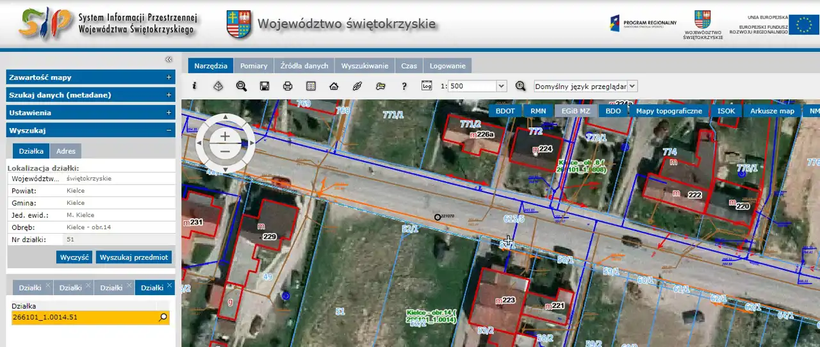Switch to the Pomiary tab
This screenshot has width=820, height=347.
tap(254, 65)
